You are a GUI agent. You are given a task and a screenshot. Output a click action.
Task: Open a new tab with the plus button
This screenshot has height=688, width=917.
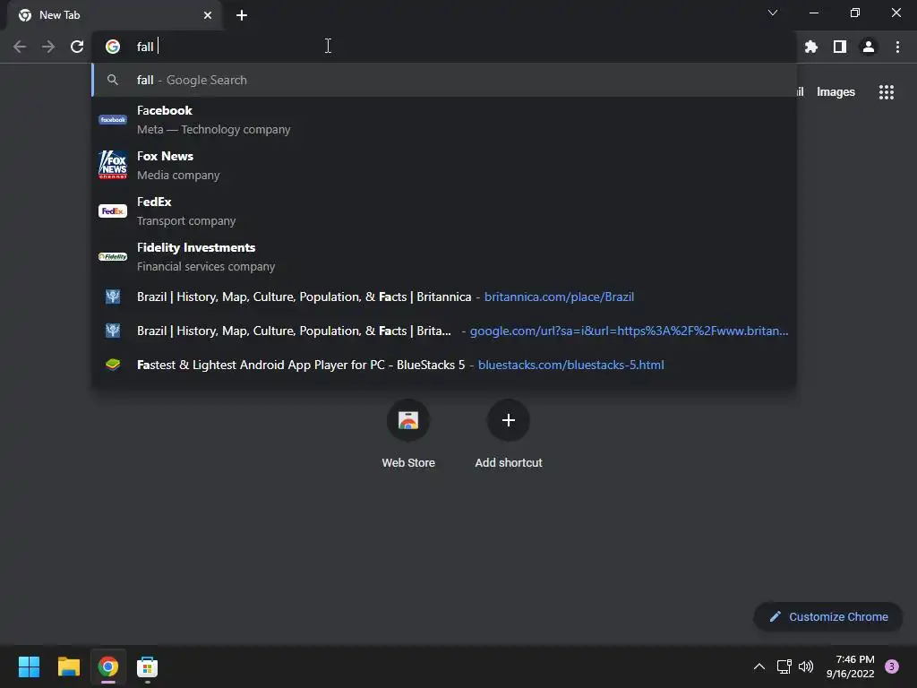point(242,15)
